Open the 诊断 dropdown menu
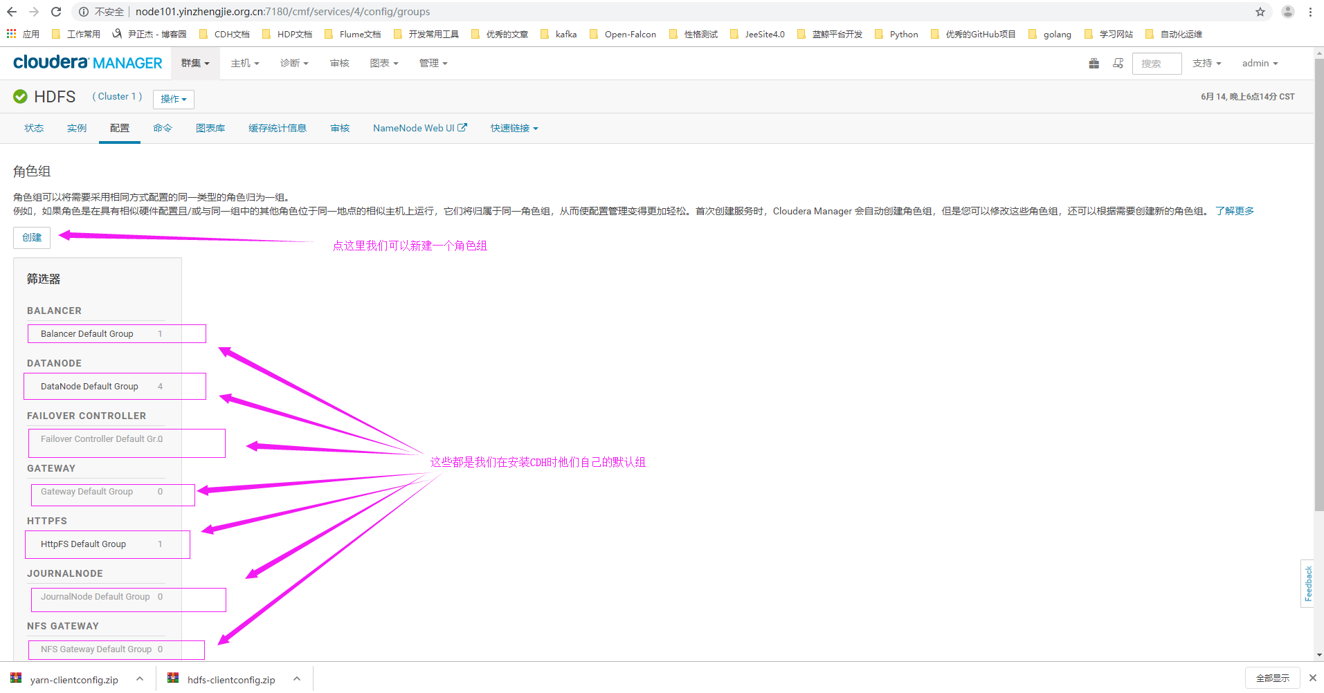 pos(294,63)
